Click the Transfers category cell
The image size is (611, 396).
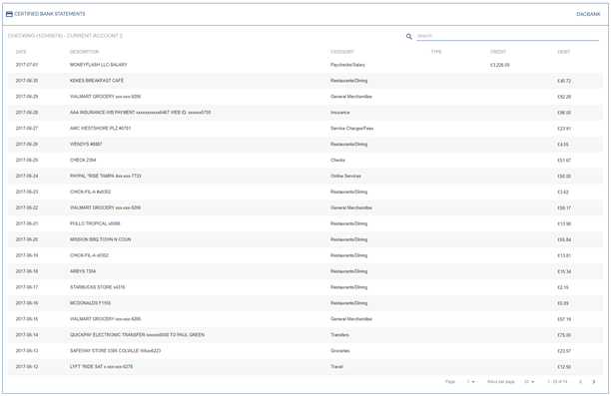[x=339, y=335]
